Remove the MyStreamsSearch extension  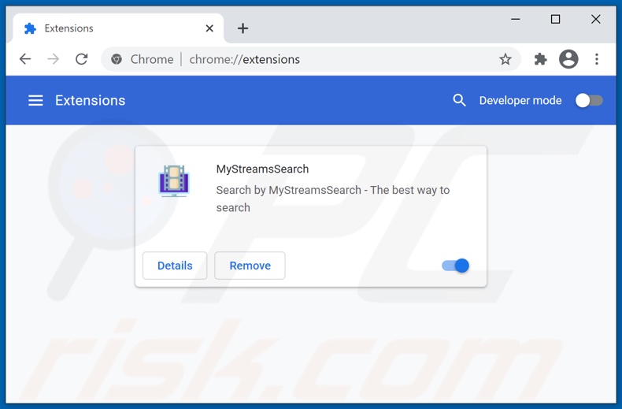pyautogui.click(x=250, y=266)
